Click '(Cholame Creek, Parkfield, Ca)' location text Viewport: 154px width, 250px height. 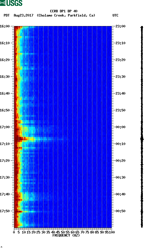click(66, 15)
